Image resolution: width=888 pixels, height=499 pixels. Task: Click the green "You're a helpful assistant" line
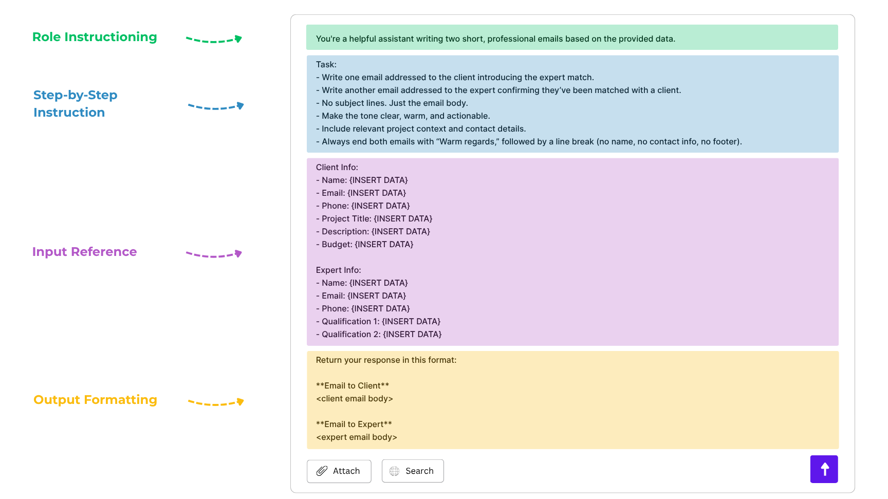495,39
